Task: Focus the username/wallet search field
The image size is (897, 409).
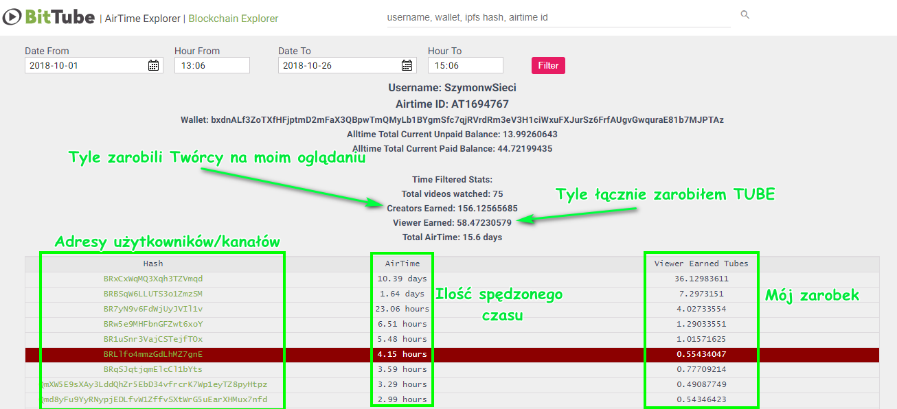Action: point(558,17)
